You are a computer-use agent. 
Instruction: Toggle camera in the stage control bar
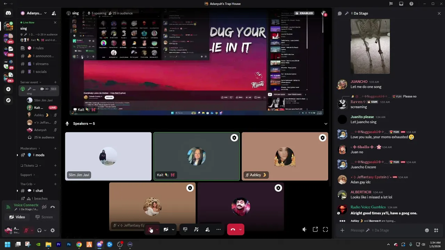pyautogui.click(x=166, y=230)
